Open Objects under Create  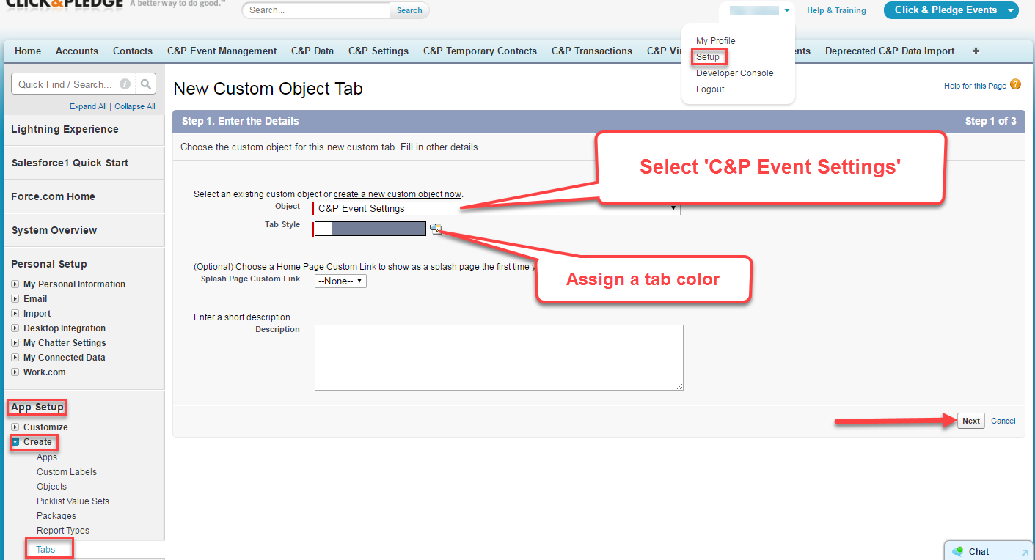[51, 486]
